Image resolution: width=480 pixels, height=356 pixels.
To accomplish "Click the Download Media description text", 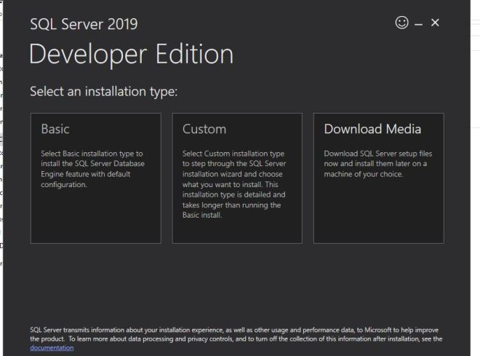I will coord(375,164).
